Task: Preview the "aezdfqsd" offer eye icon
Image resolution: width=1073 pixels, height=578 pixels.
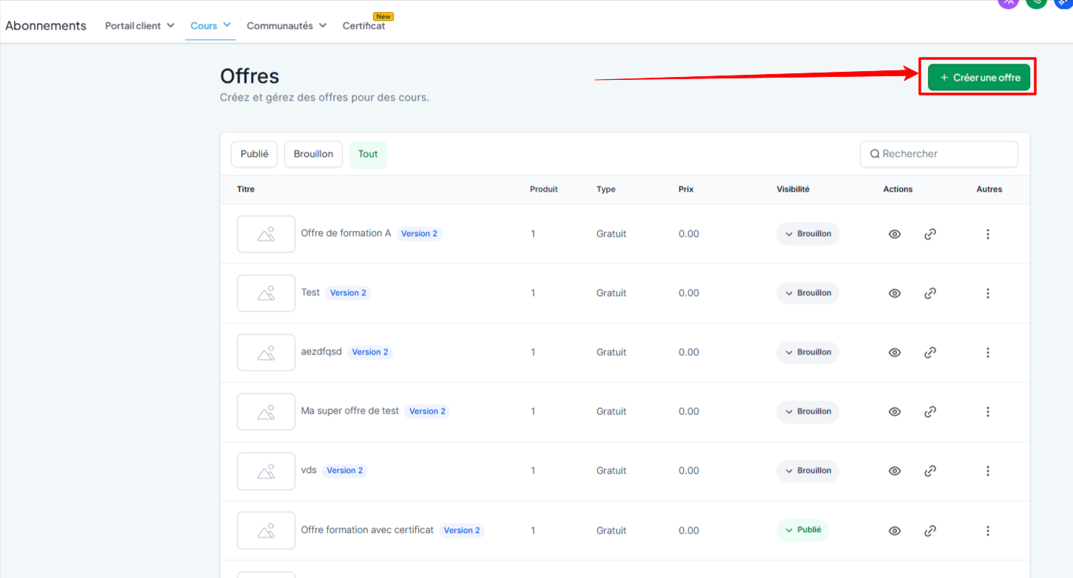Action: [895, 352]
